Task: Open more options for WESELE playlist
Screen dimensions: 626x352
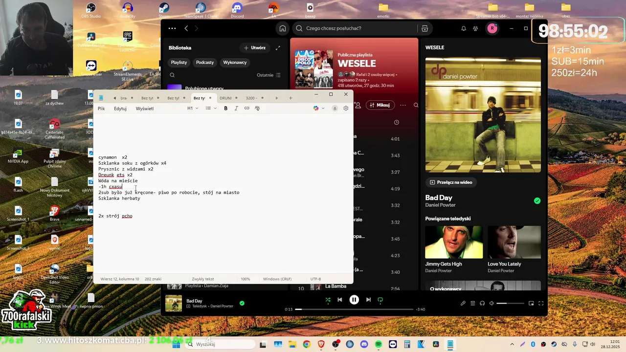Action: click(x=403, y=105)
